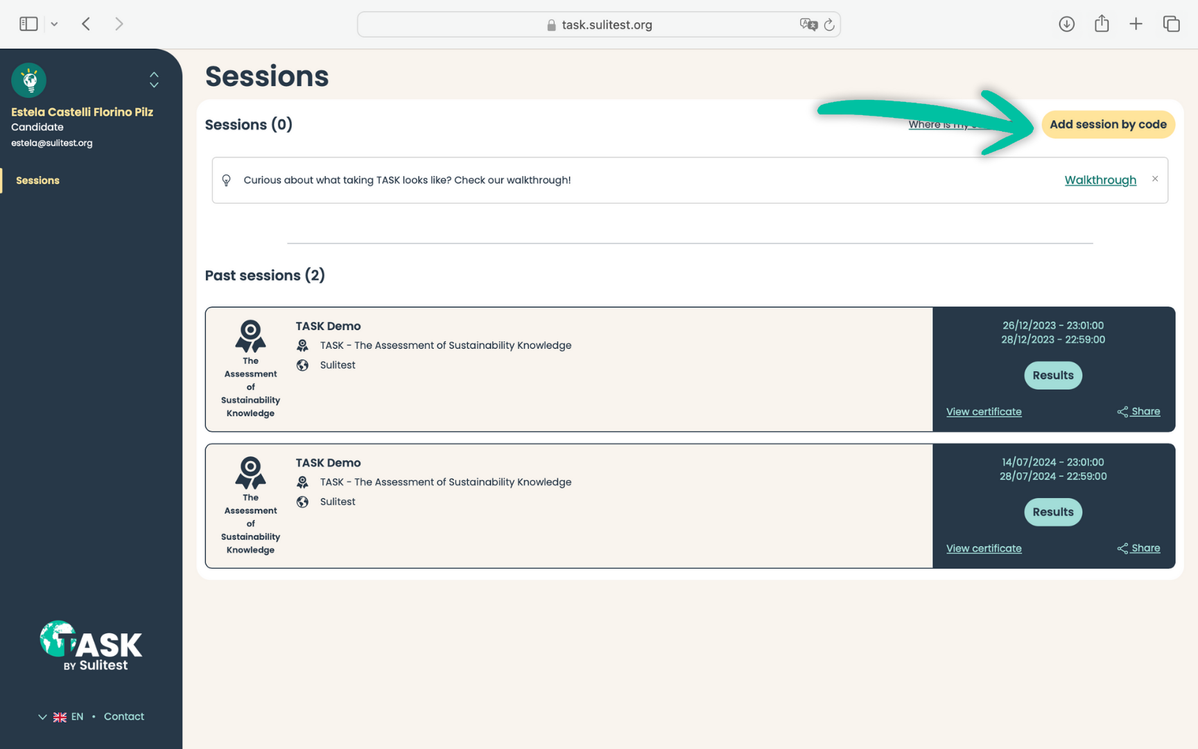The height and width of the screenshot is (749, 1198).
Task: Share the July 2024 session result
Action: [x=1138, y=549]
